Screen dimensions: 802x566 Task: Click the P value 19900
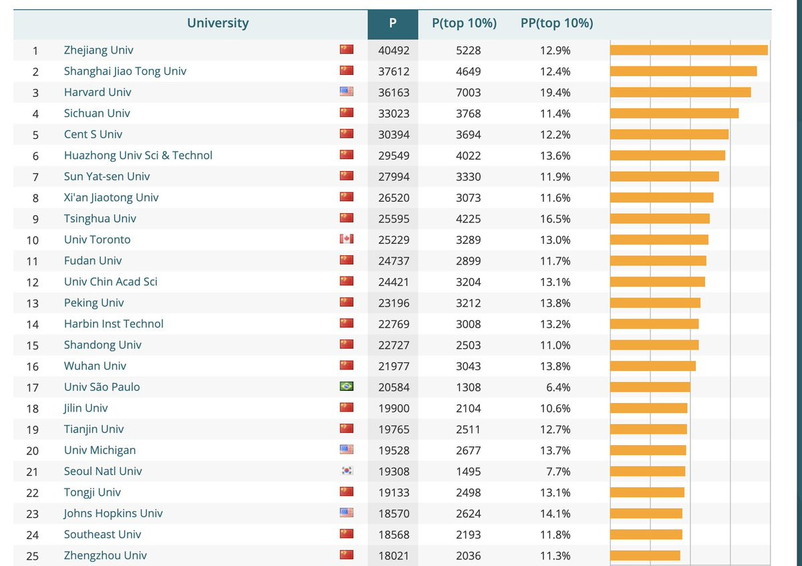click(394, 408)
